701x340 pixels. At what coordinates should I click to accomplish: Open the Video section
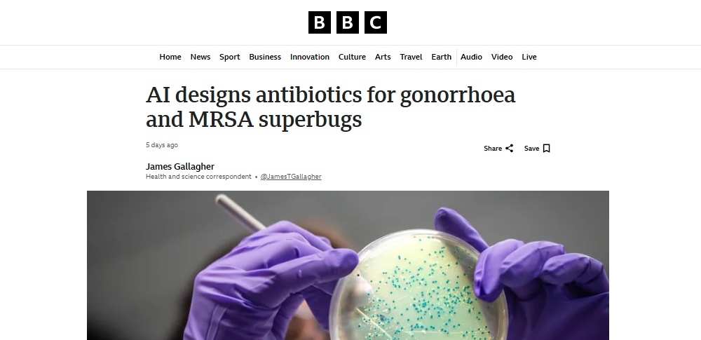click(502, 57)
